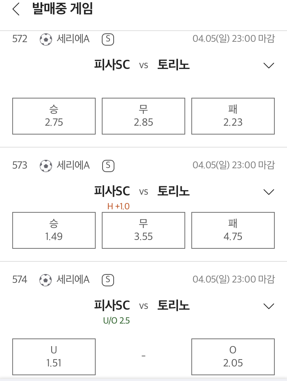Tap the soccer ball icon for game 574

click(x=46, y=280)
